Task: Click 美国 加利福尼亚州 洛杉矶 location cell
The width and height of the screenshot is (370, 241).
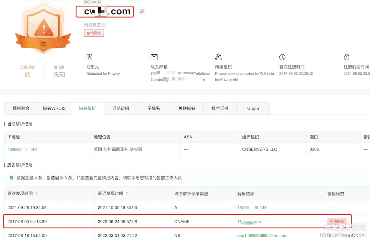Action: [x=118, y=149]
